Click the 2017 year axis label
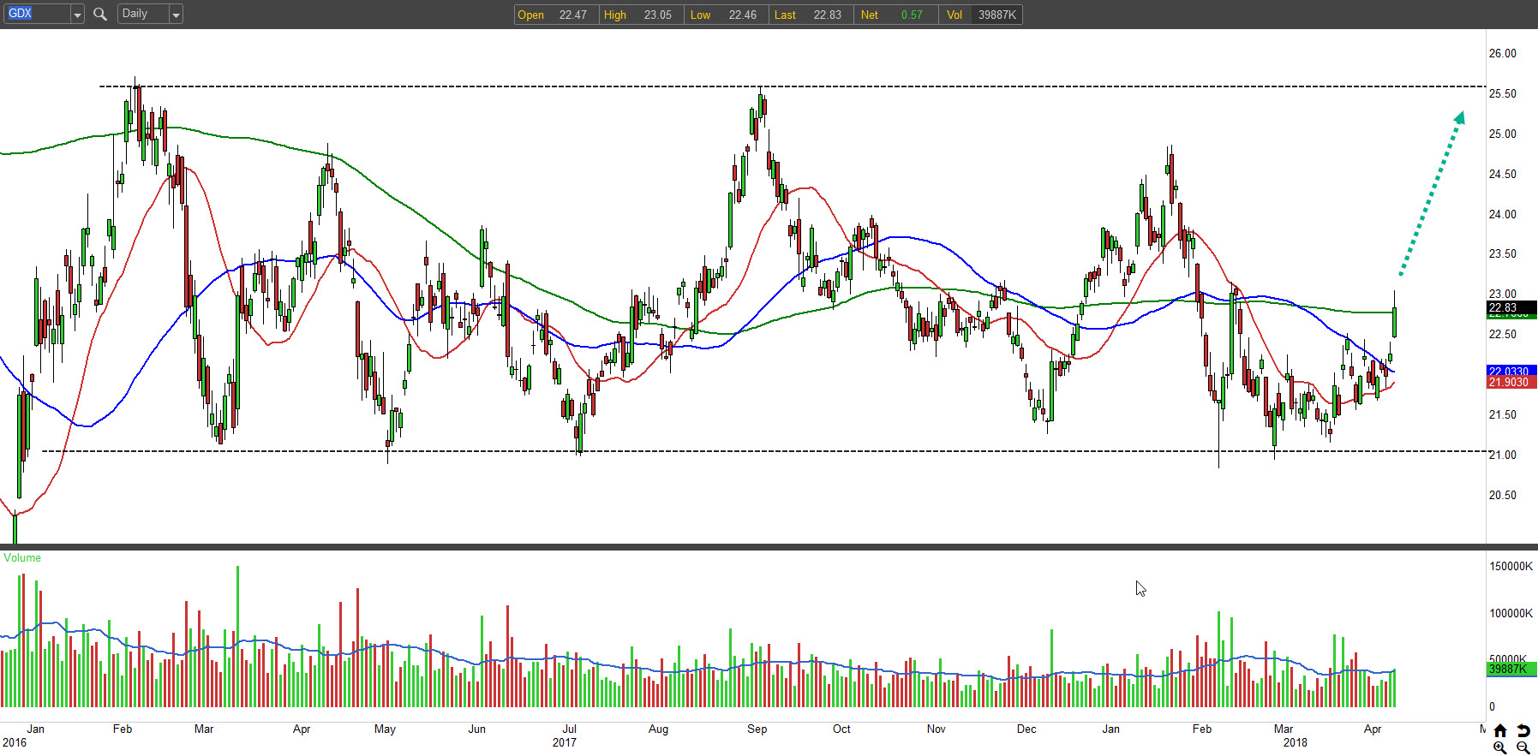Image resolution: width=1538 pixels, height=756 pixels. pyautogui.click(x=564, y=742)
